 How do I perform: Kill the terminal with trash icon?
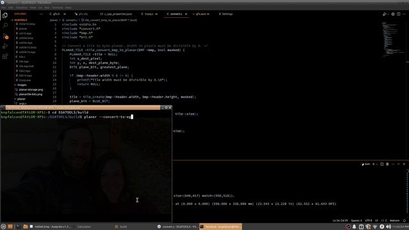[387, 164]
